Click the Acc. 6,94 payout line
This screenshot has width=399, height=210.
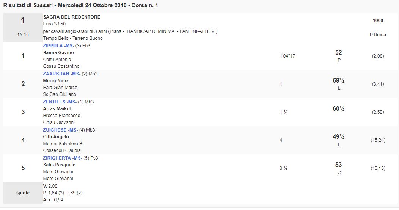(53, 200)
